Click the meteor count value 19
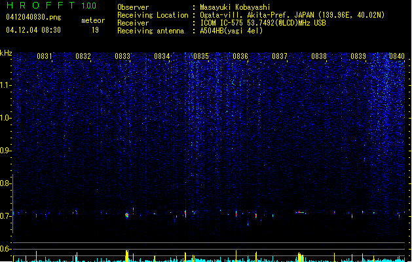This screenshot has width=412, height=262. [x=95, y=30]
